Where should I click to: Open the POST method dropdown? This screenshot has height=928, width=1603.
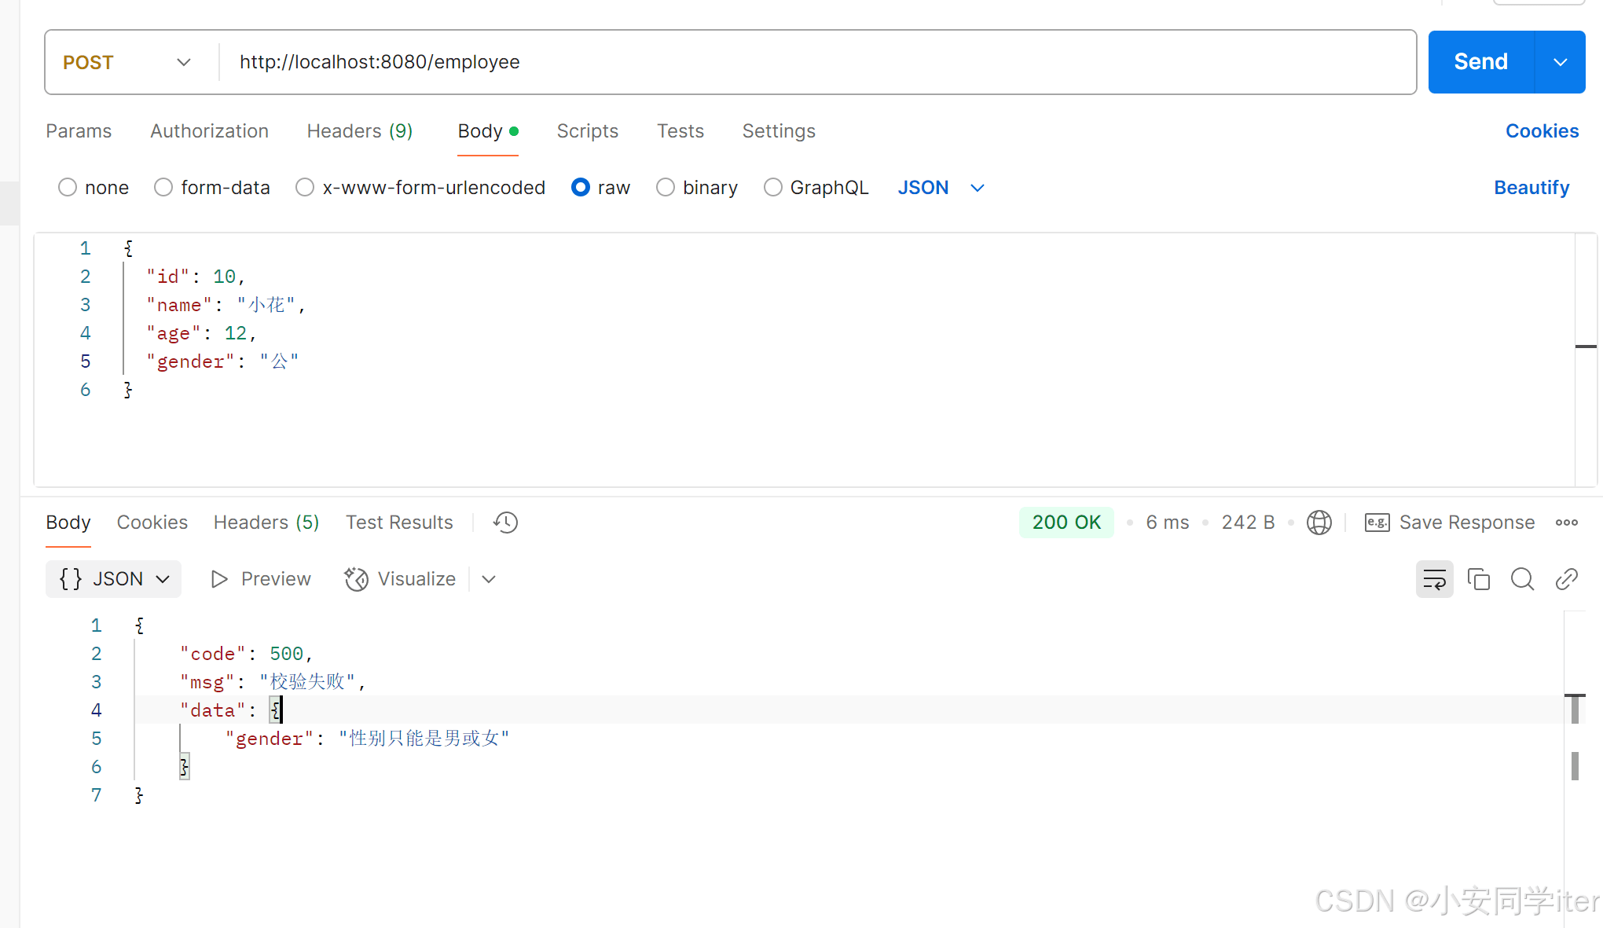click(127, 62)
